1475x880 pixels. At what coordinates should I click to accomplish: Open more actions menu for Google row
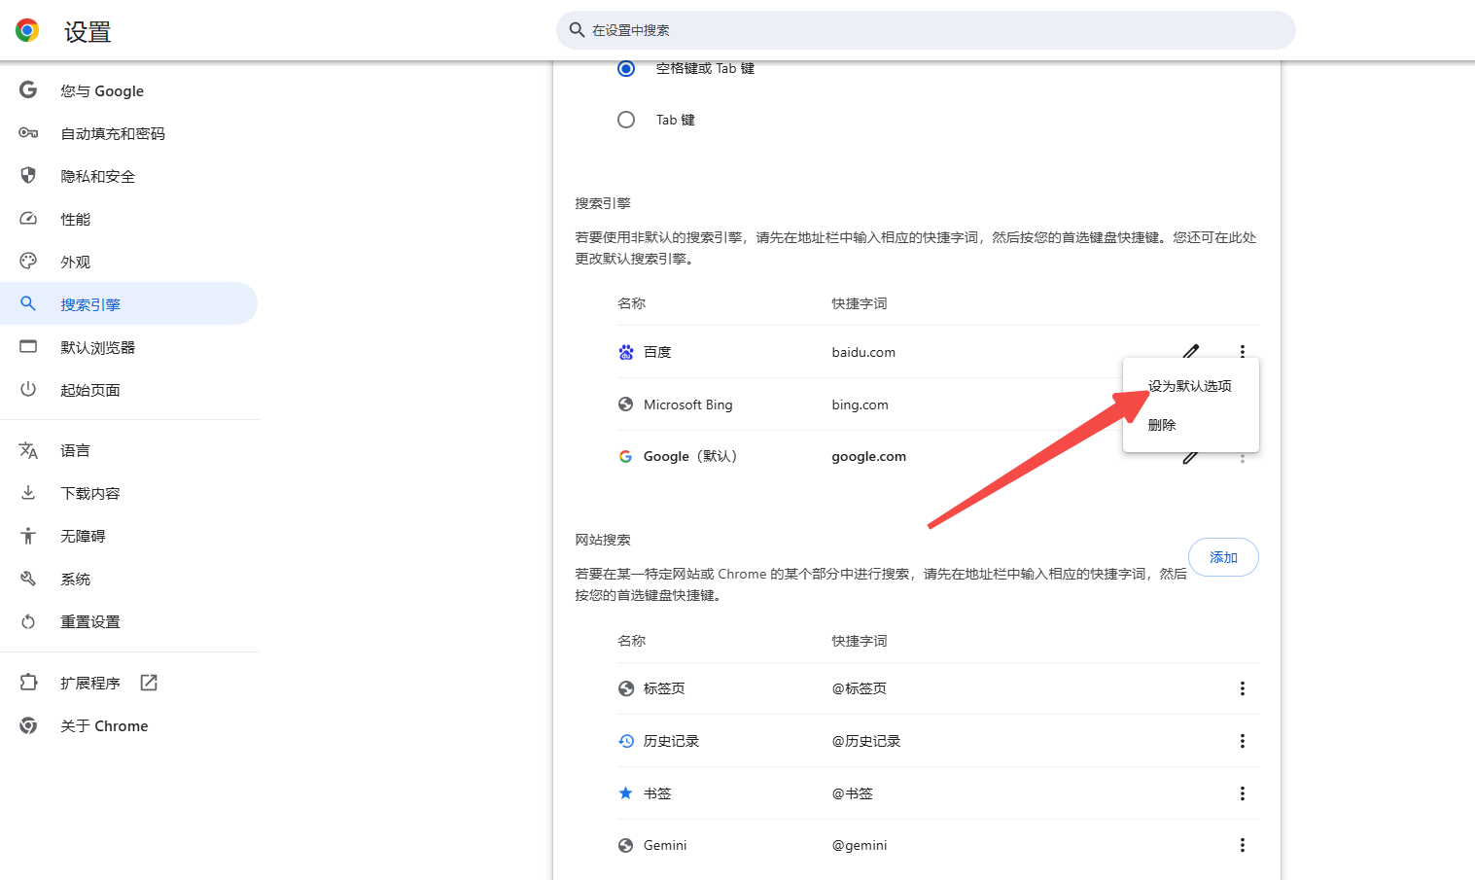point(1242,458)
